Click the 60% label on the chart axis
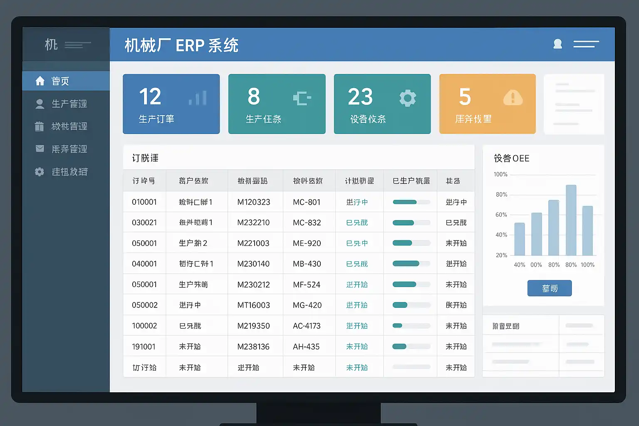Viewport: 639px width, 426px height. 501,215
